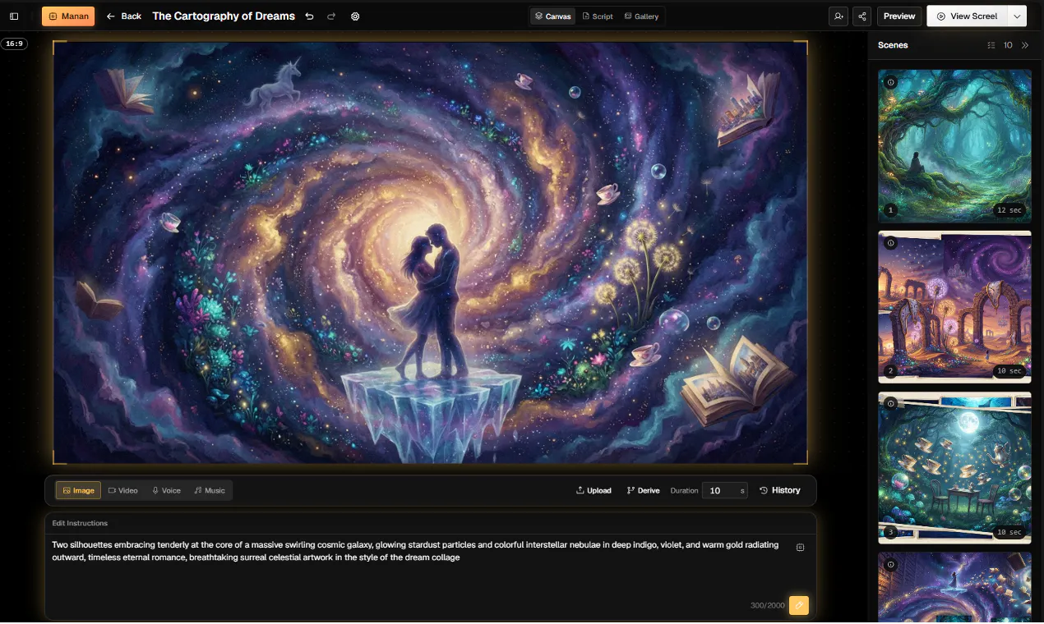Redo the last undone change

tap(331, 16)
